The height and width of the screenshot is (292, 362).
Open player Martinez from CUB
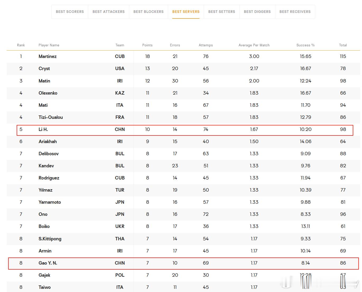coord(48,56)
